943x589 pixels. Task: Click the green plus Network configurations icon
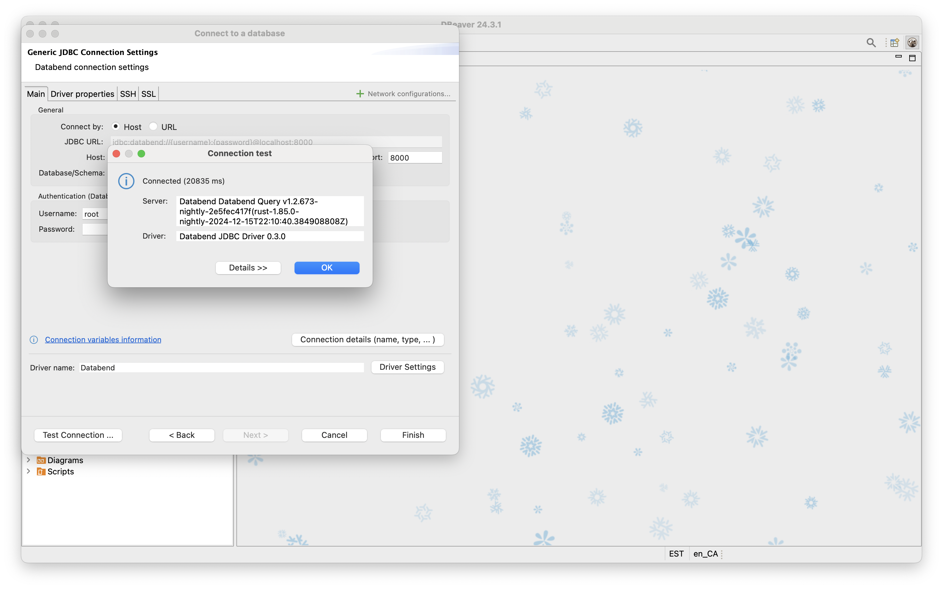click(360, 94)
